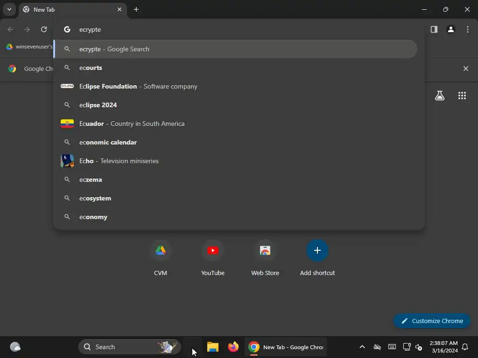
Task: Reload the page
Action: click(x=44, y=29)
